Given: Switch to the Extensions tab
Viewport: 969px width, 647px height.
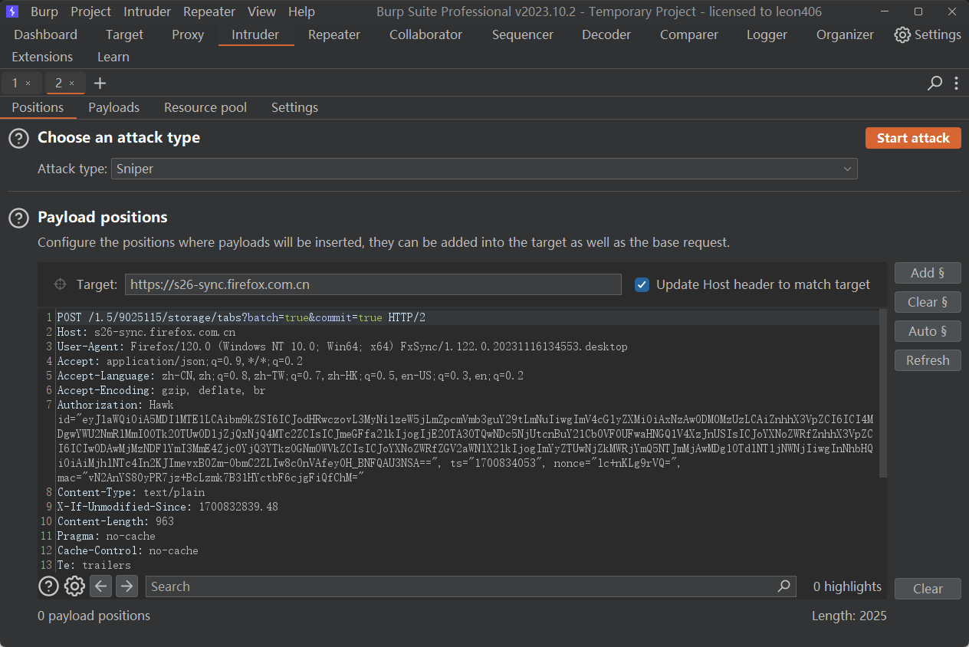Looking at the screenshot, I should pos(42,57).
